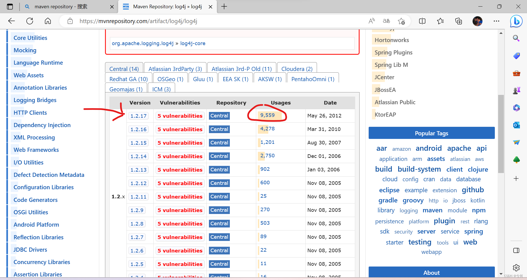
Task: Open Bing Chat with the Copilot icon
Action: tap(516, 21)
